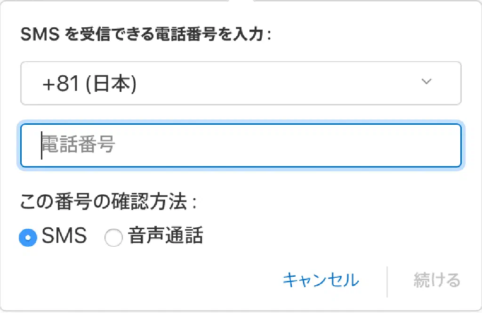The image size is (482, 313).
Task: Click the 電話番号 placeholder text
Action: coord(79,144)
